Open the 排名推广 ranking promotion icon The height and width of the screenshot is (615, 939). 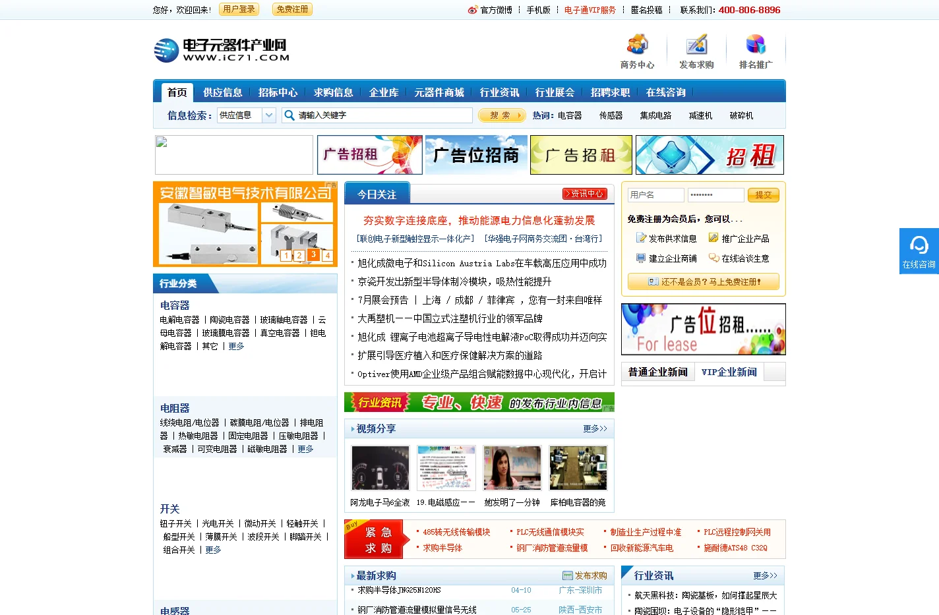(x=756, y=51)
